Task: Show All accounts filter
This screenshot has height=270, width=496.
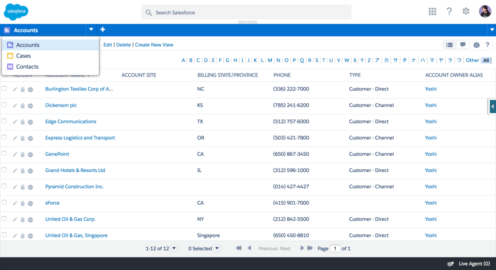Action: 486,60
